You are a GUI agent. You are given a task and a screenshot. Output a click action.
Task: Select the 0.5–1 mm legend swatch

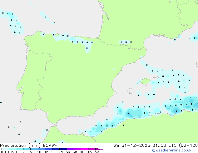12,149
